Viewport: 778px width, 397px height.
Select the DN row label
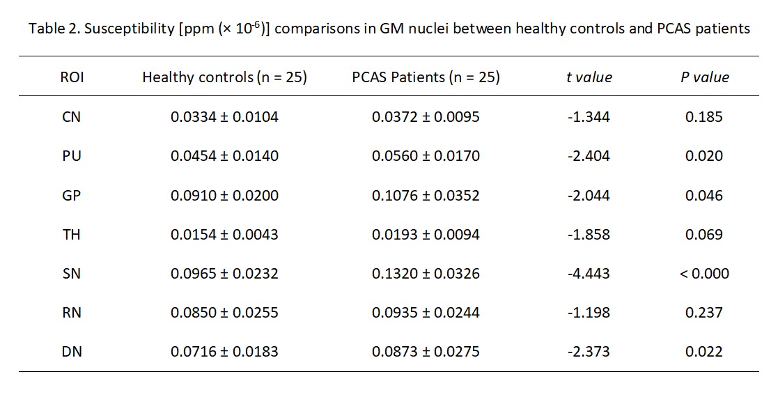coord(72,352)
